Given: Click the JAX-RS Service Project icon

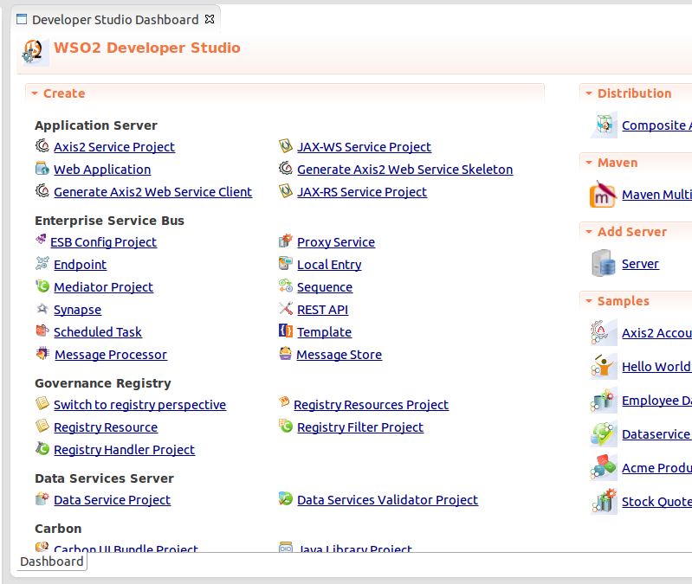Looking at the screenshot, I should 286,190.
